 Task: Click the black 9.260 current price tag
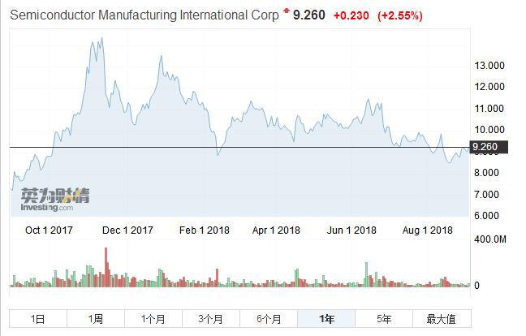point(489,147)
